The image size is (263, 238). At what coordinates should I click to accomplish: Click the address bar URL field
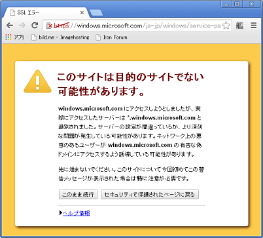tap(138, 26)
